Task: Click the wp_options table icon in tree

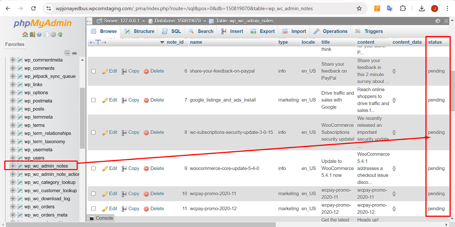Action: pyautogui.click(x=20, y=93)
